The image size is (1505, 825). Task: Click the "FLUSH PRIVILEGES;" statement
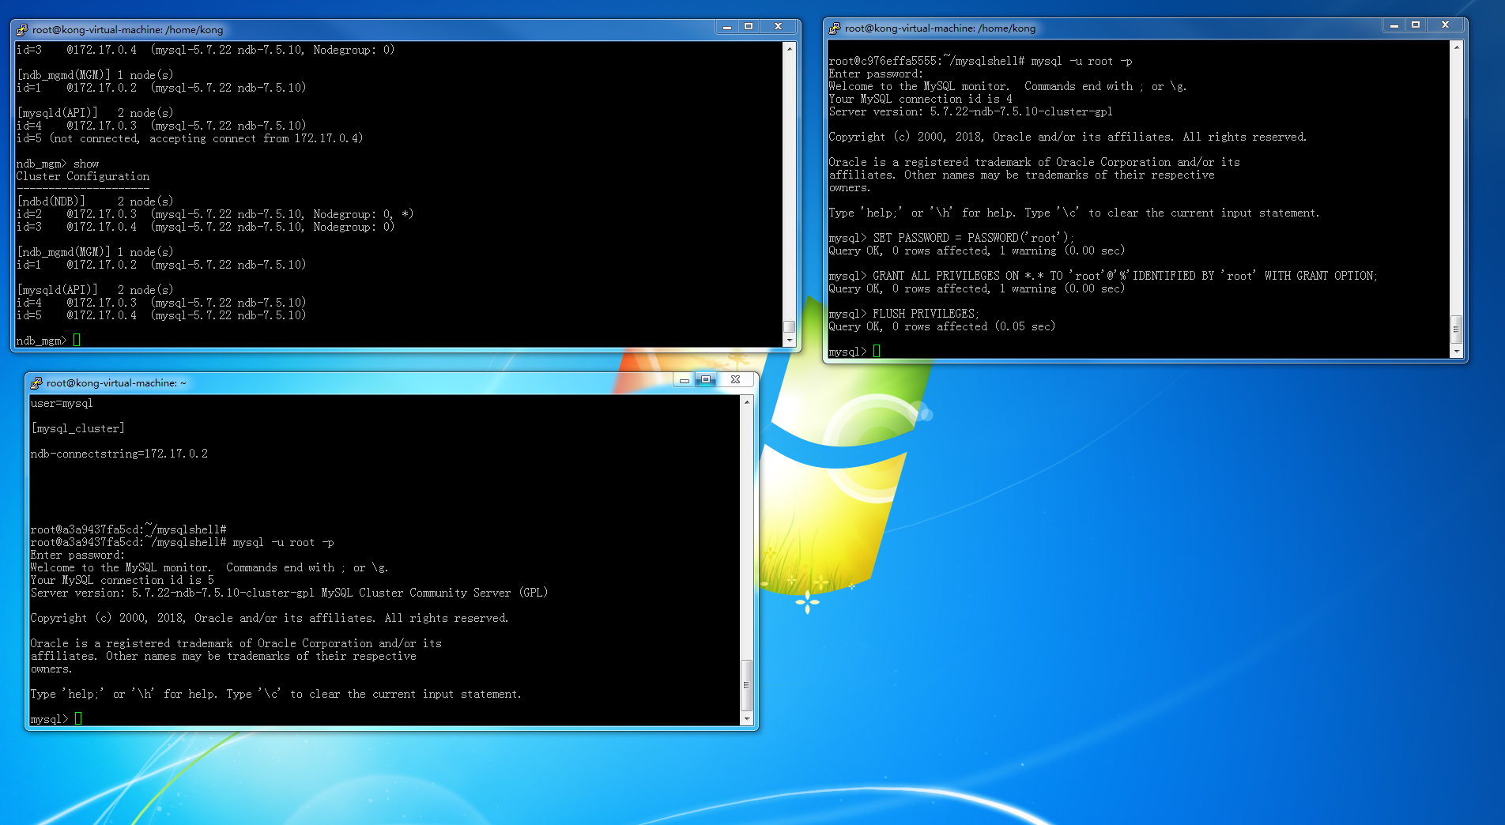(x=926, y=314)
